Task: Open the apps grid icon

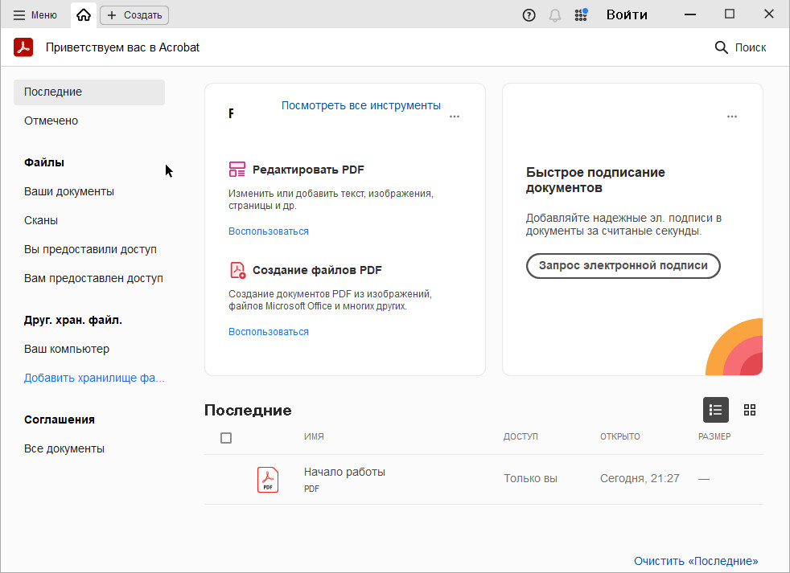Action: click(580, 14)
